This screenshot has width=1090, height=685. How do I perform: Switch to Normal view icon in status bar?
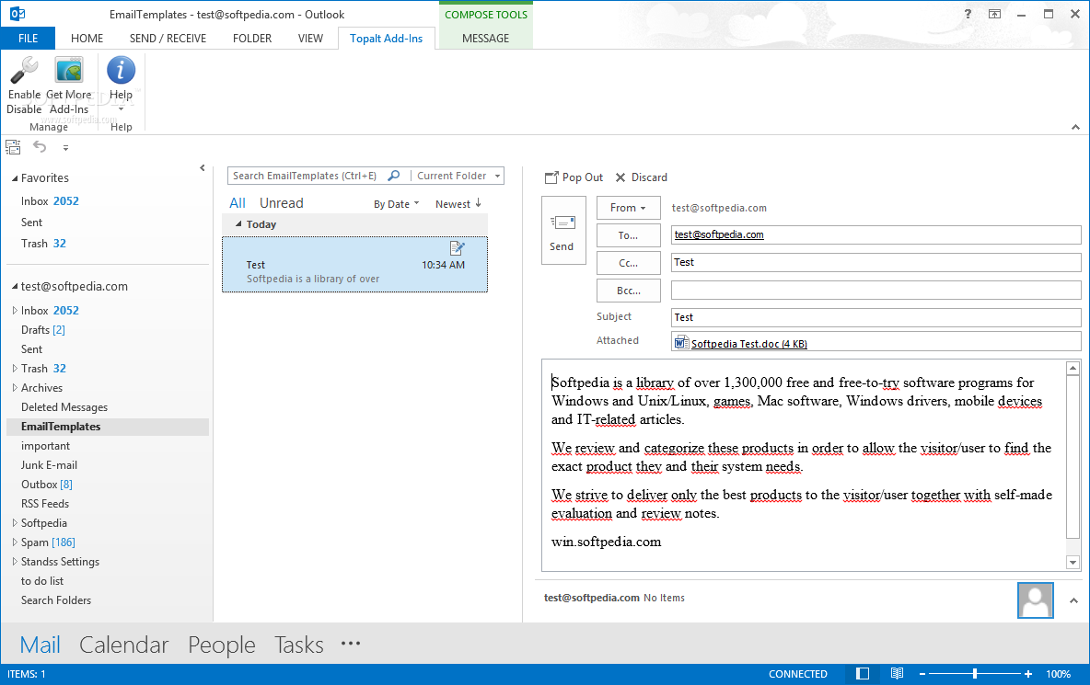point(863,673)
